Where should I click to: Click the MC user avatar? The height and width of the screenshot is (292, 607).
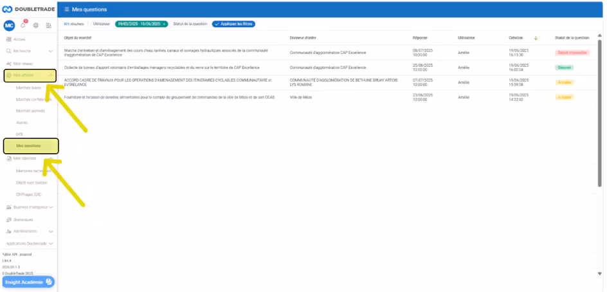[9, 25]
